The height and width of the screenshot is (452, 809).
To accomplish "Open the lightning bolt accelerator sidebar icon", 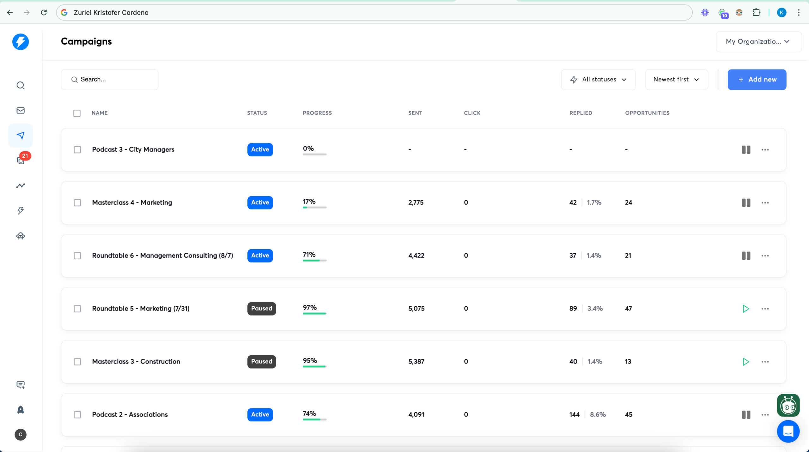I will click(21, 211).
